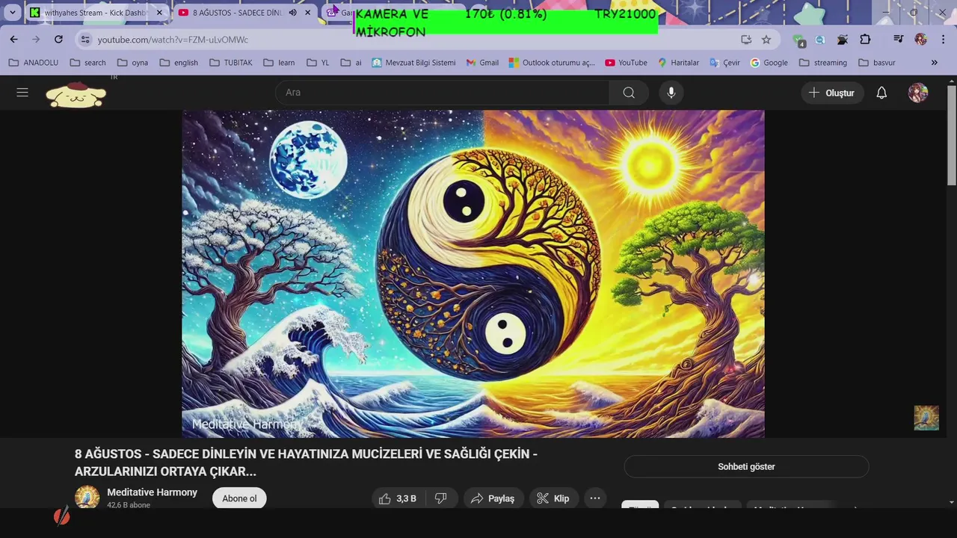Like the video with thumbs-up
The height and width of the screenshot is (538, 957).
(x=398, y=498)
